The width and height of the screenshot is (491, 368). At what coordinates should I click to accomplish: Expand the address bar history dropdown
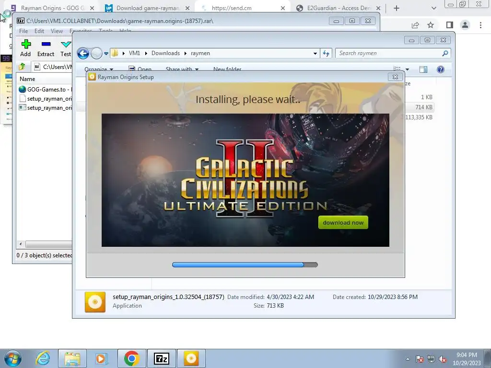click(x=315, y=54)
